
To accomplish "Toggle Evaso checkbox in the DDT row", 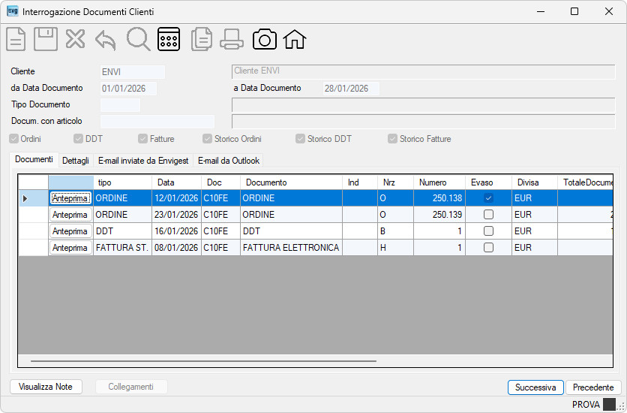I will point(488,231).
